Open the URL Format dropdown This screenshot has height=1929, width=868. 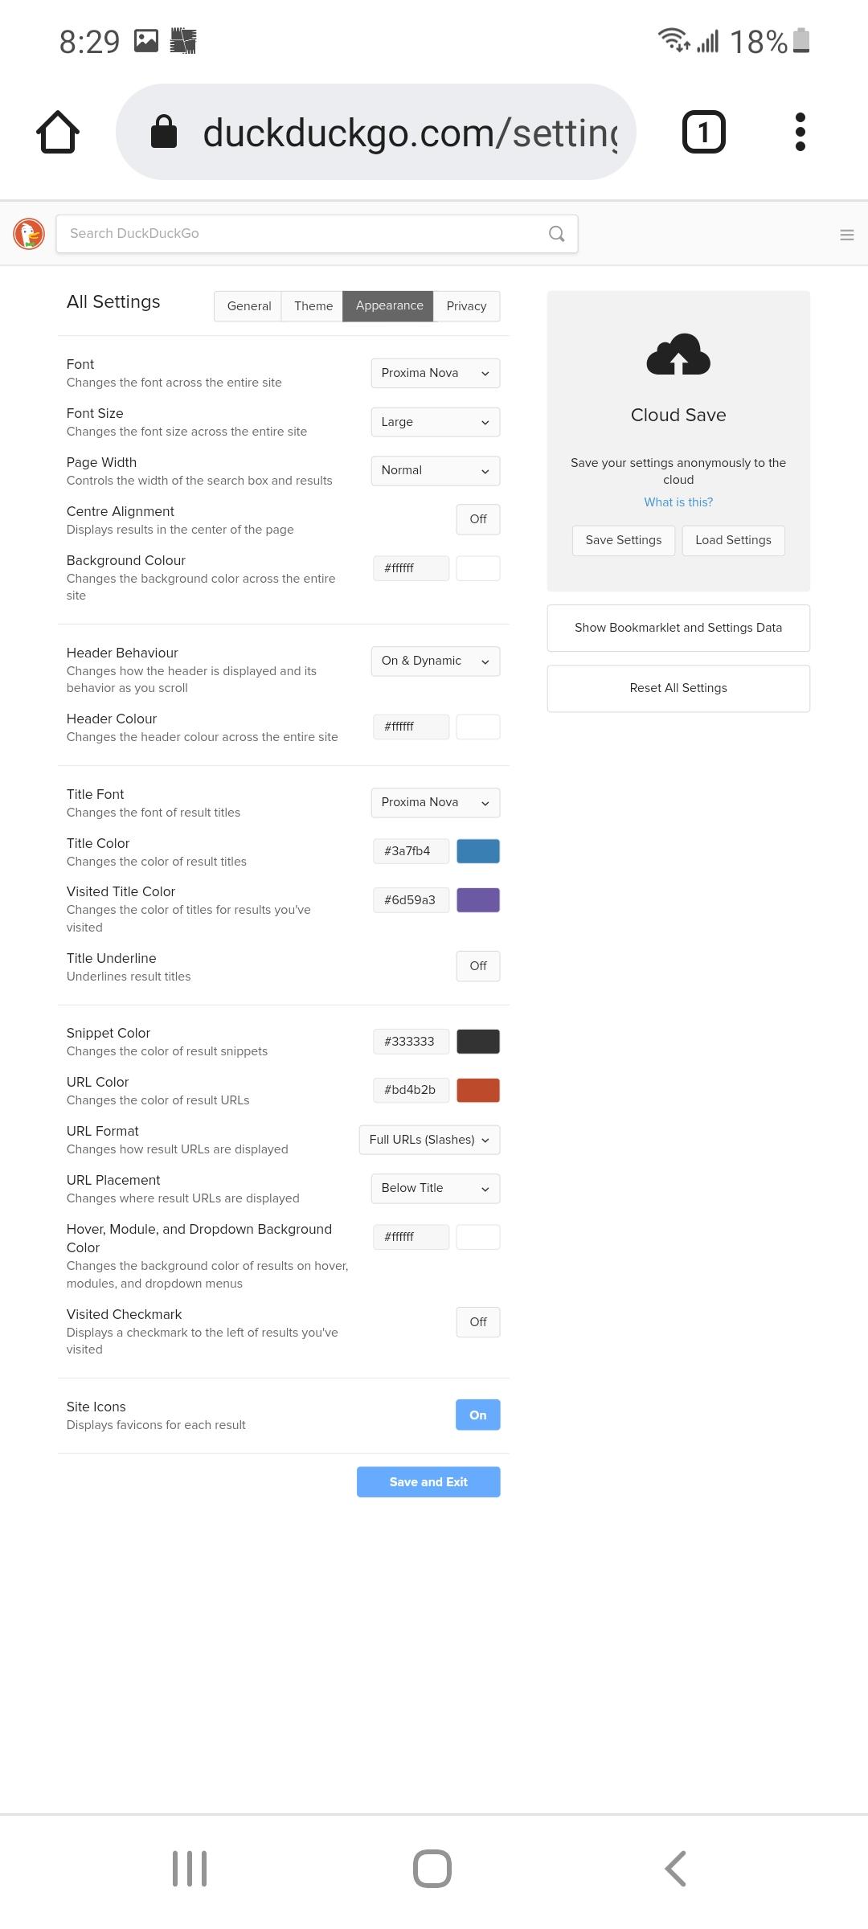tap(429, 1140)
